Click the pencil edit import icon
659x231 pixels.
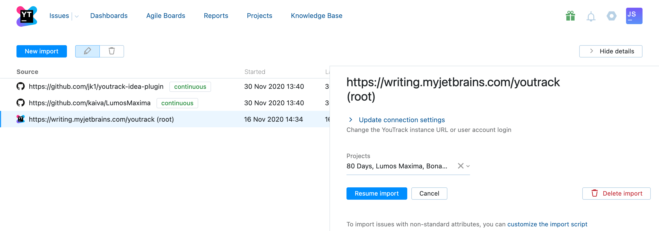pos(88,51)
